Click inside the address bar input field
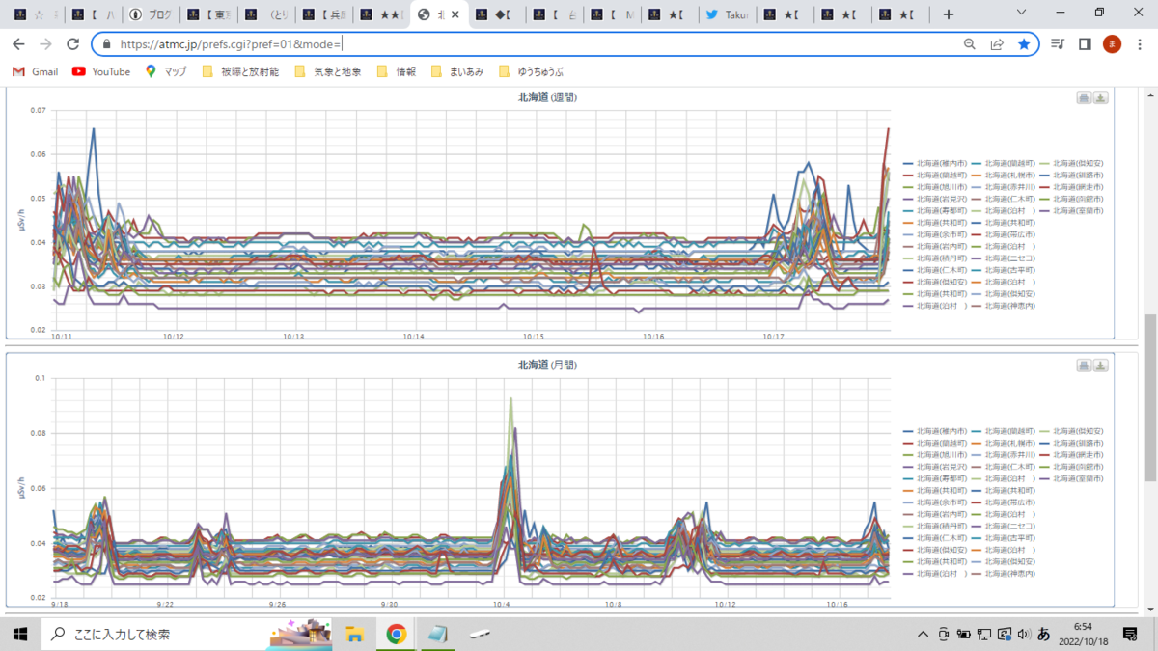 pos(386,43)
